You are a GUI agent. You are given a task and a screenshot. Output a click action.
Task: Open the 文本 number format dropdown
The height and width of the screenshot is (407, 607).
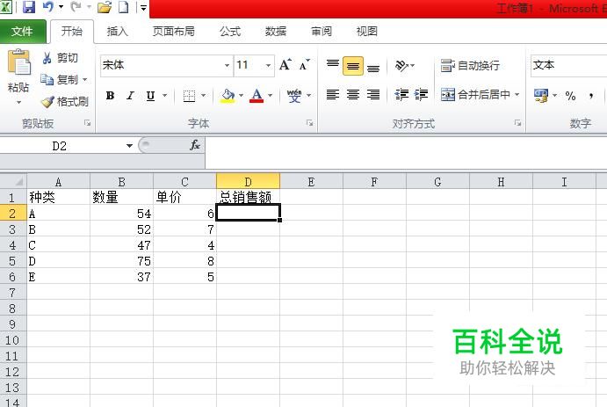coord(568,65)
